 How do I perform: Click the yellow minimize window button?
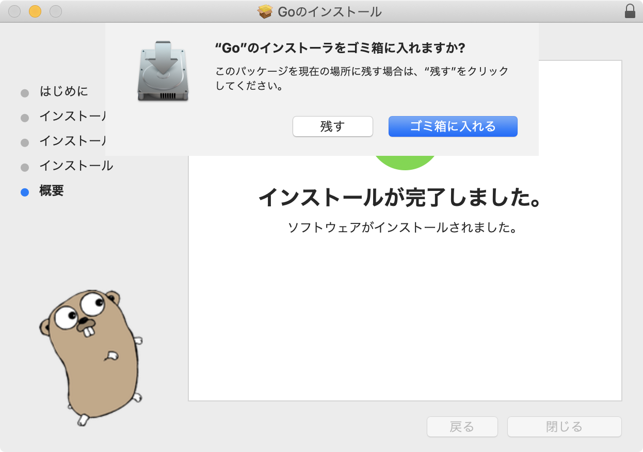coord(35,11)
